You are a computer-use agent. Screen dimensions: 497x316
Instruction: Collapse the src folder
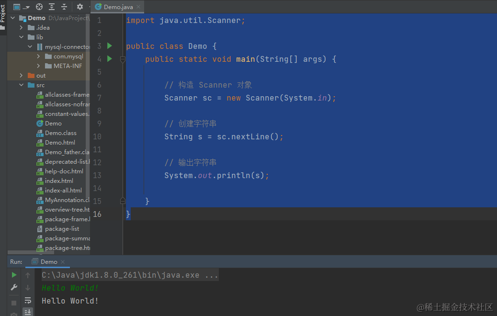[21, 85]
